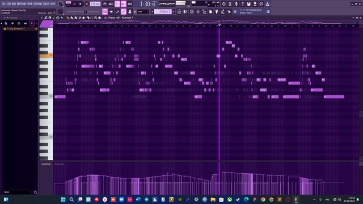The height and width of the screenshot is (204, 363).
Task: Toggle loop recording button
Action: 130,4
